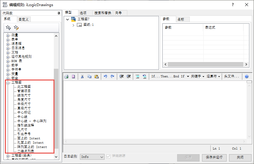Click the snippet tree scroll-down arrow

click(56, 157)
